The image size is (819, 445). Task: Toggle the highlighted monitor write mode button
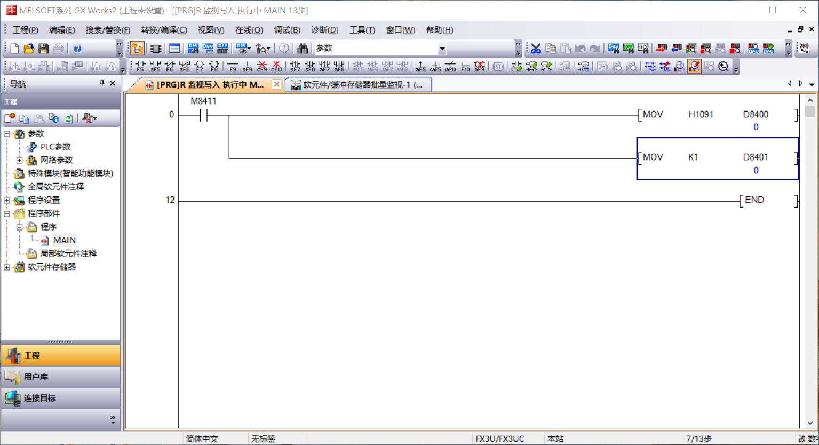tap(694, 66)
